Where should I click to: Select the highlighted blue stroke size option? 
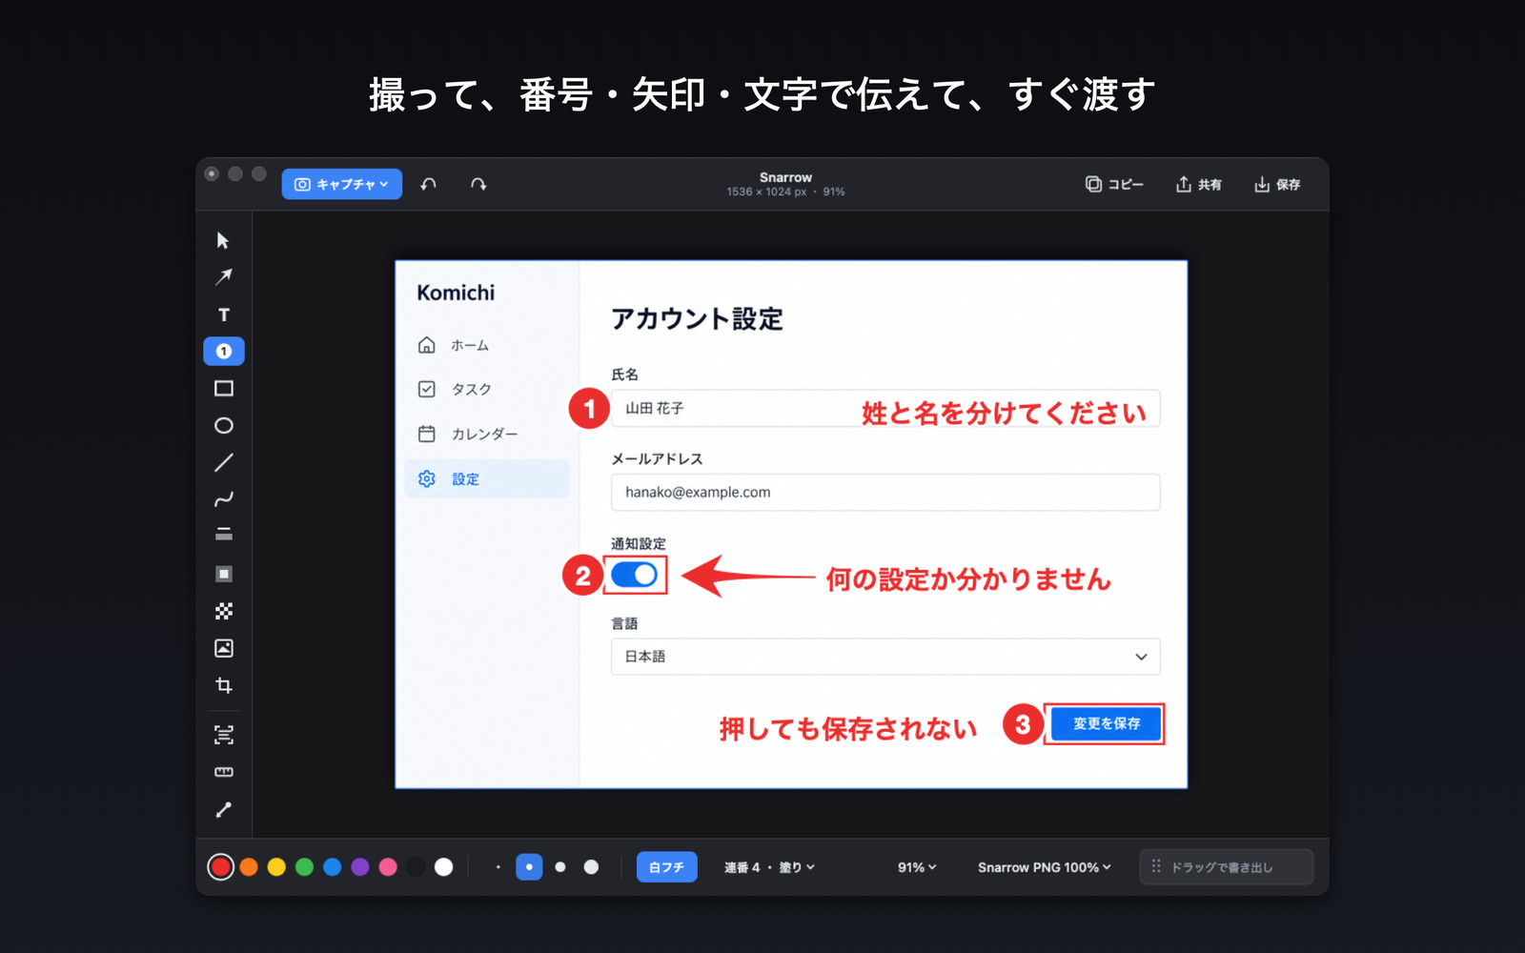(x=529, y=867)
